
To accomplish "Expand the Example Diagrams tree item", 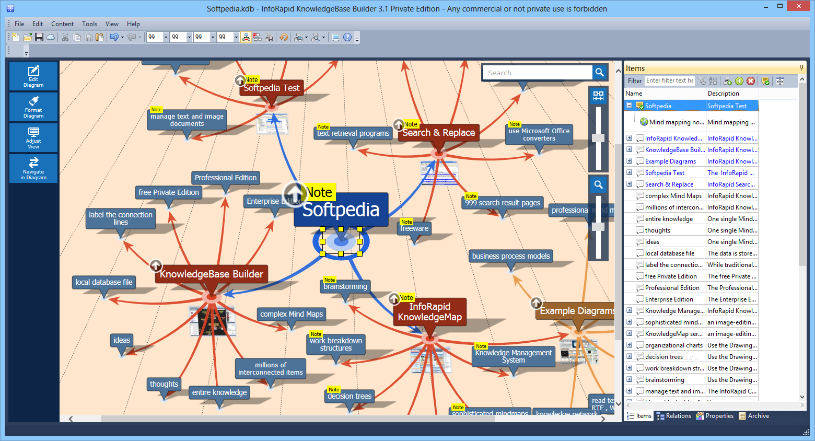I will click(630, 161).
